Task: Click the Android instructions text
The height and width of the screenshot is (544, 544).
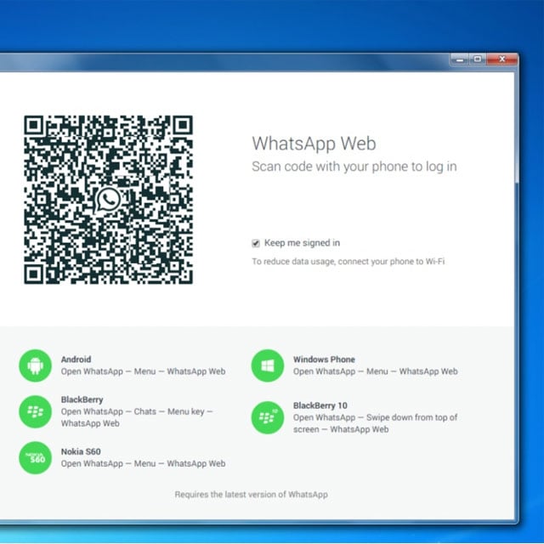Action: point(143,371)
